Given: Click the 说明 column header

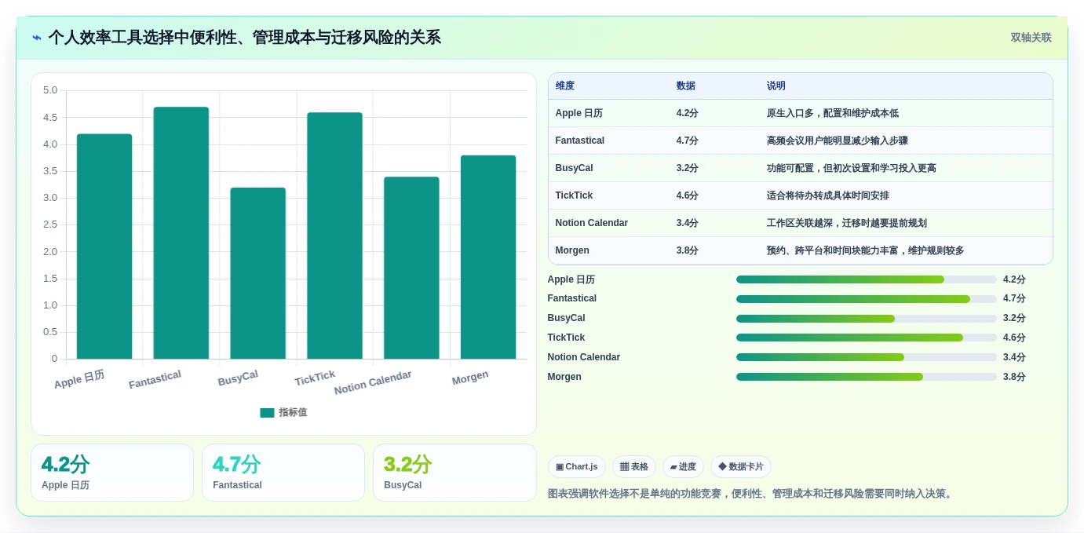Looking at the screenshot, I should click(776, 86).
